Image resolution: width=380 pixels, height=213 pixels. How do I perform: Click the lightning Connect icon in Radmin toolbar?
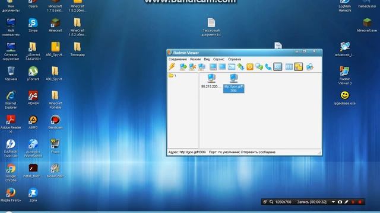click(172, 67)
